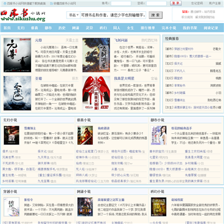Open the 同人 nav category
This screenshot has height=224, width=224.
(x=117, y=28)
